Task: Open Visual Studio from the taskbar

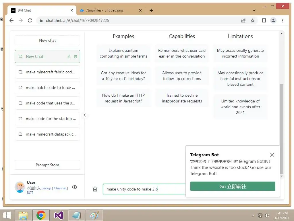Action: [59, 215]
